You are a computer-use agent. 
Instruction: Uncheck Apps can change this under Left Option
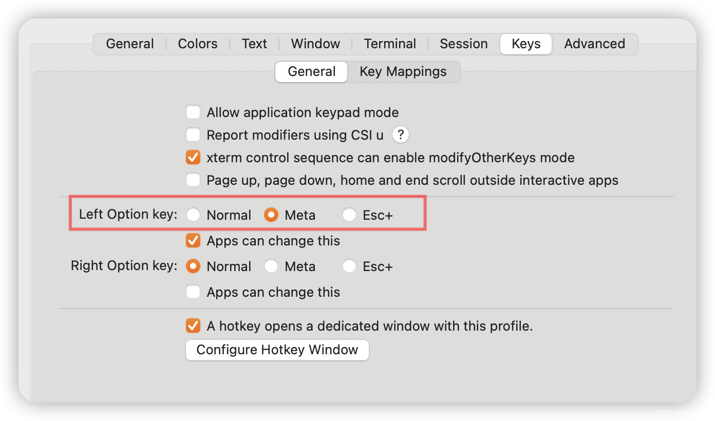(x=193, y=240)
